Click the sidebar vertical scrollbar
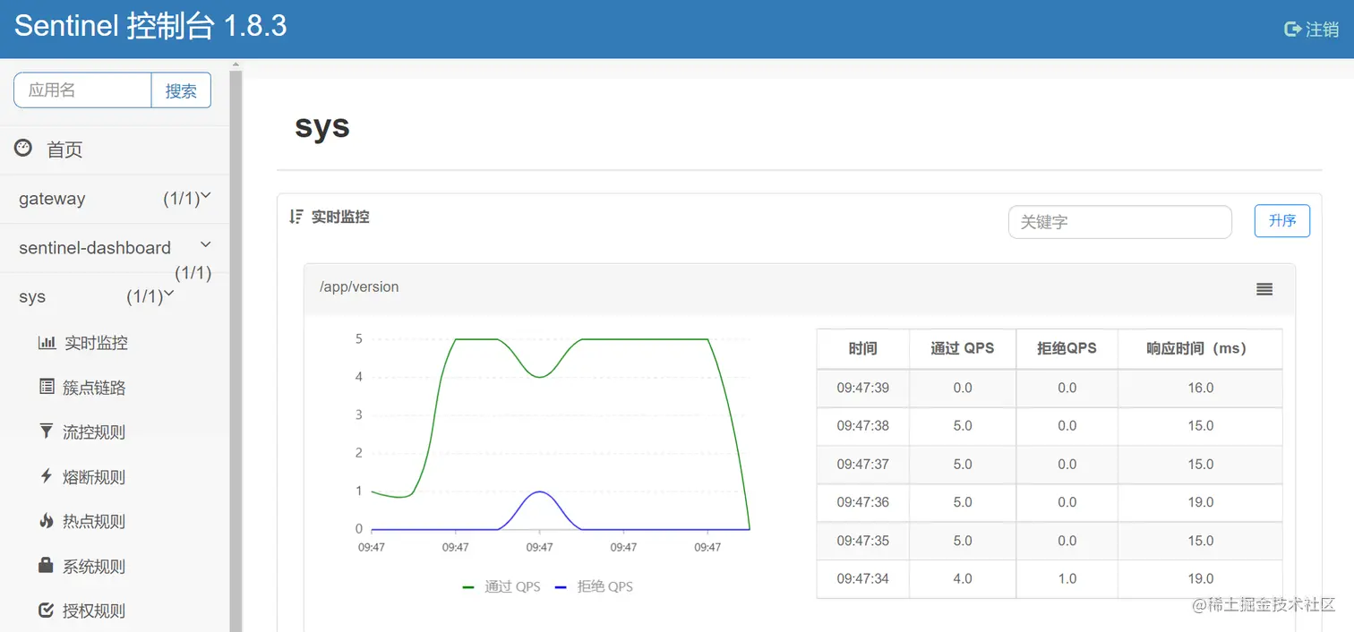 tap(236, 349)
